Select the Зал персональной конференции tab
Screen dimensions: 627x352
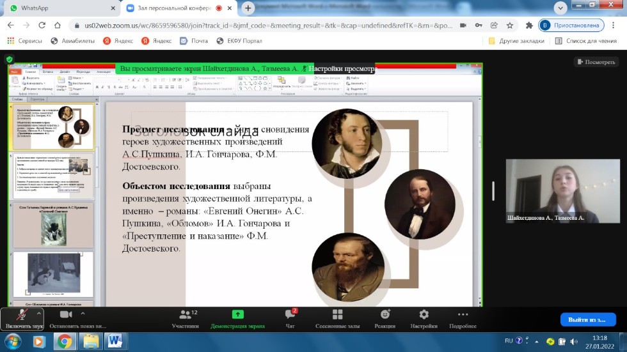pos(174,8)
